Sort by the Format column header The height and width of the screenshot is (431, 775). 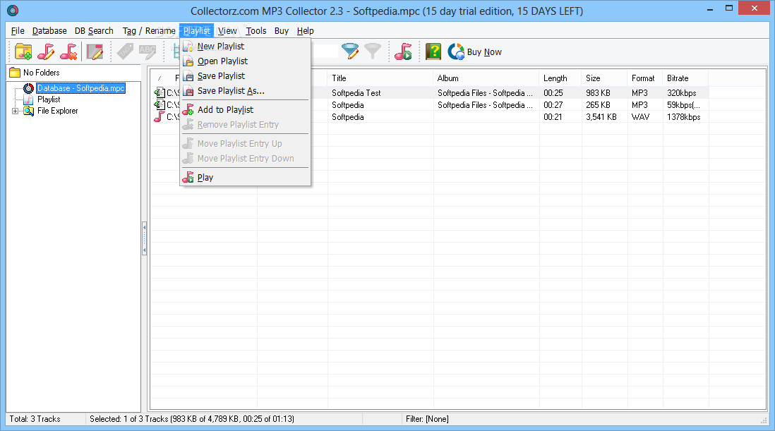click(645, 78)
